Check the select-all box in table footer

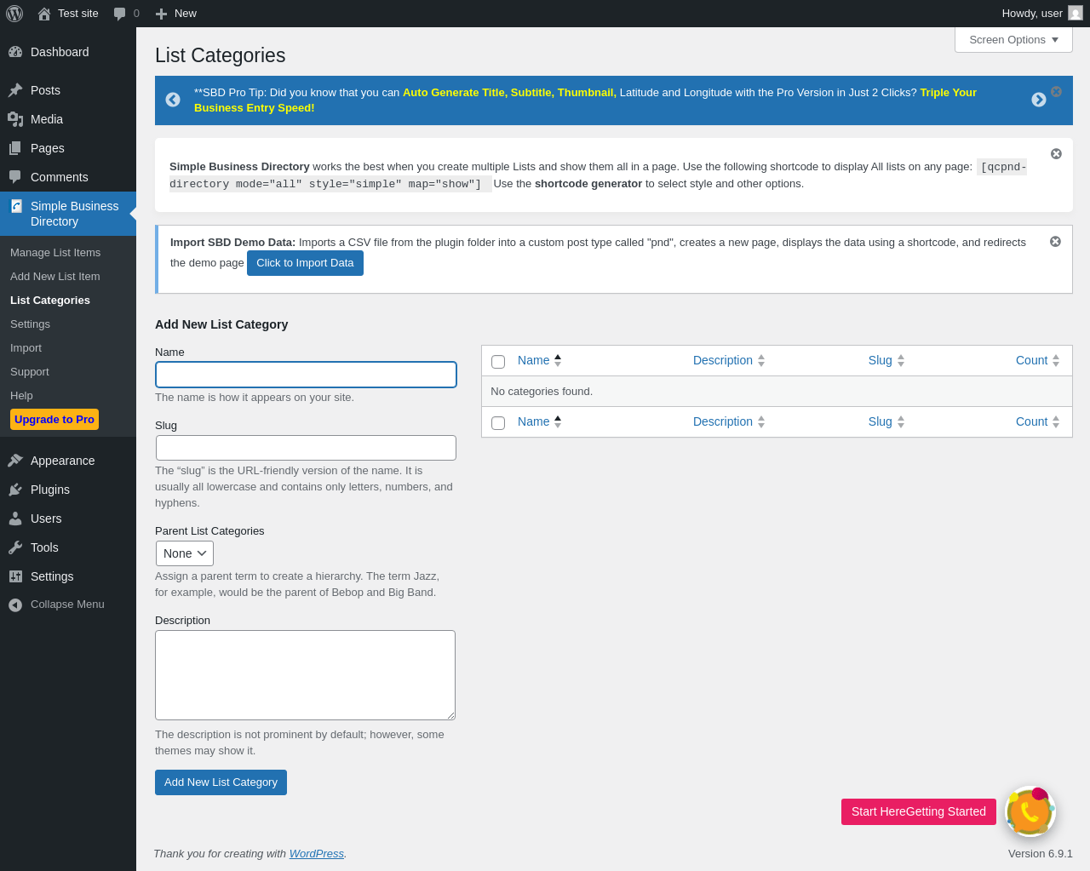(498, 423)
